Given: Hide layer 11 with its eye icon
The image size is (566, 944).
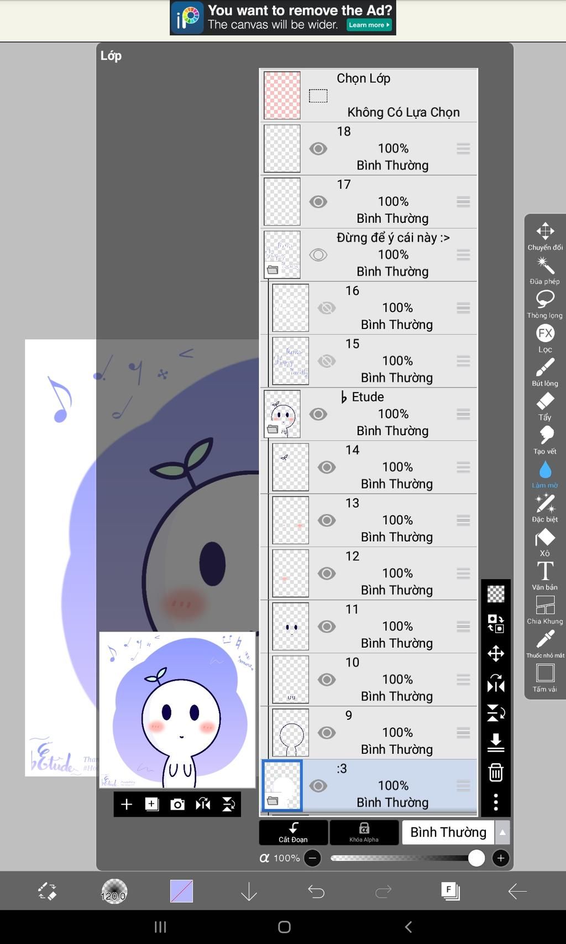Looking at the screenshot, I should pyautogui.click(x=327, y=627).
